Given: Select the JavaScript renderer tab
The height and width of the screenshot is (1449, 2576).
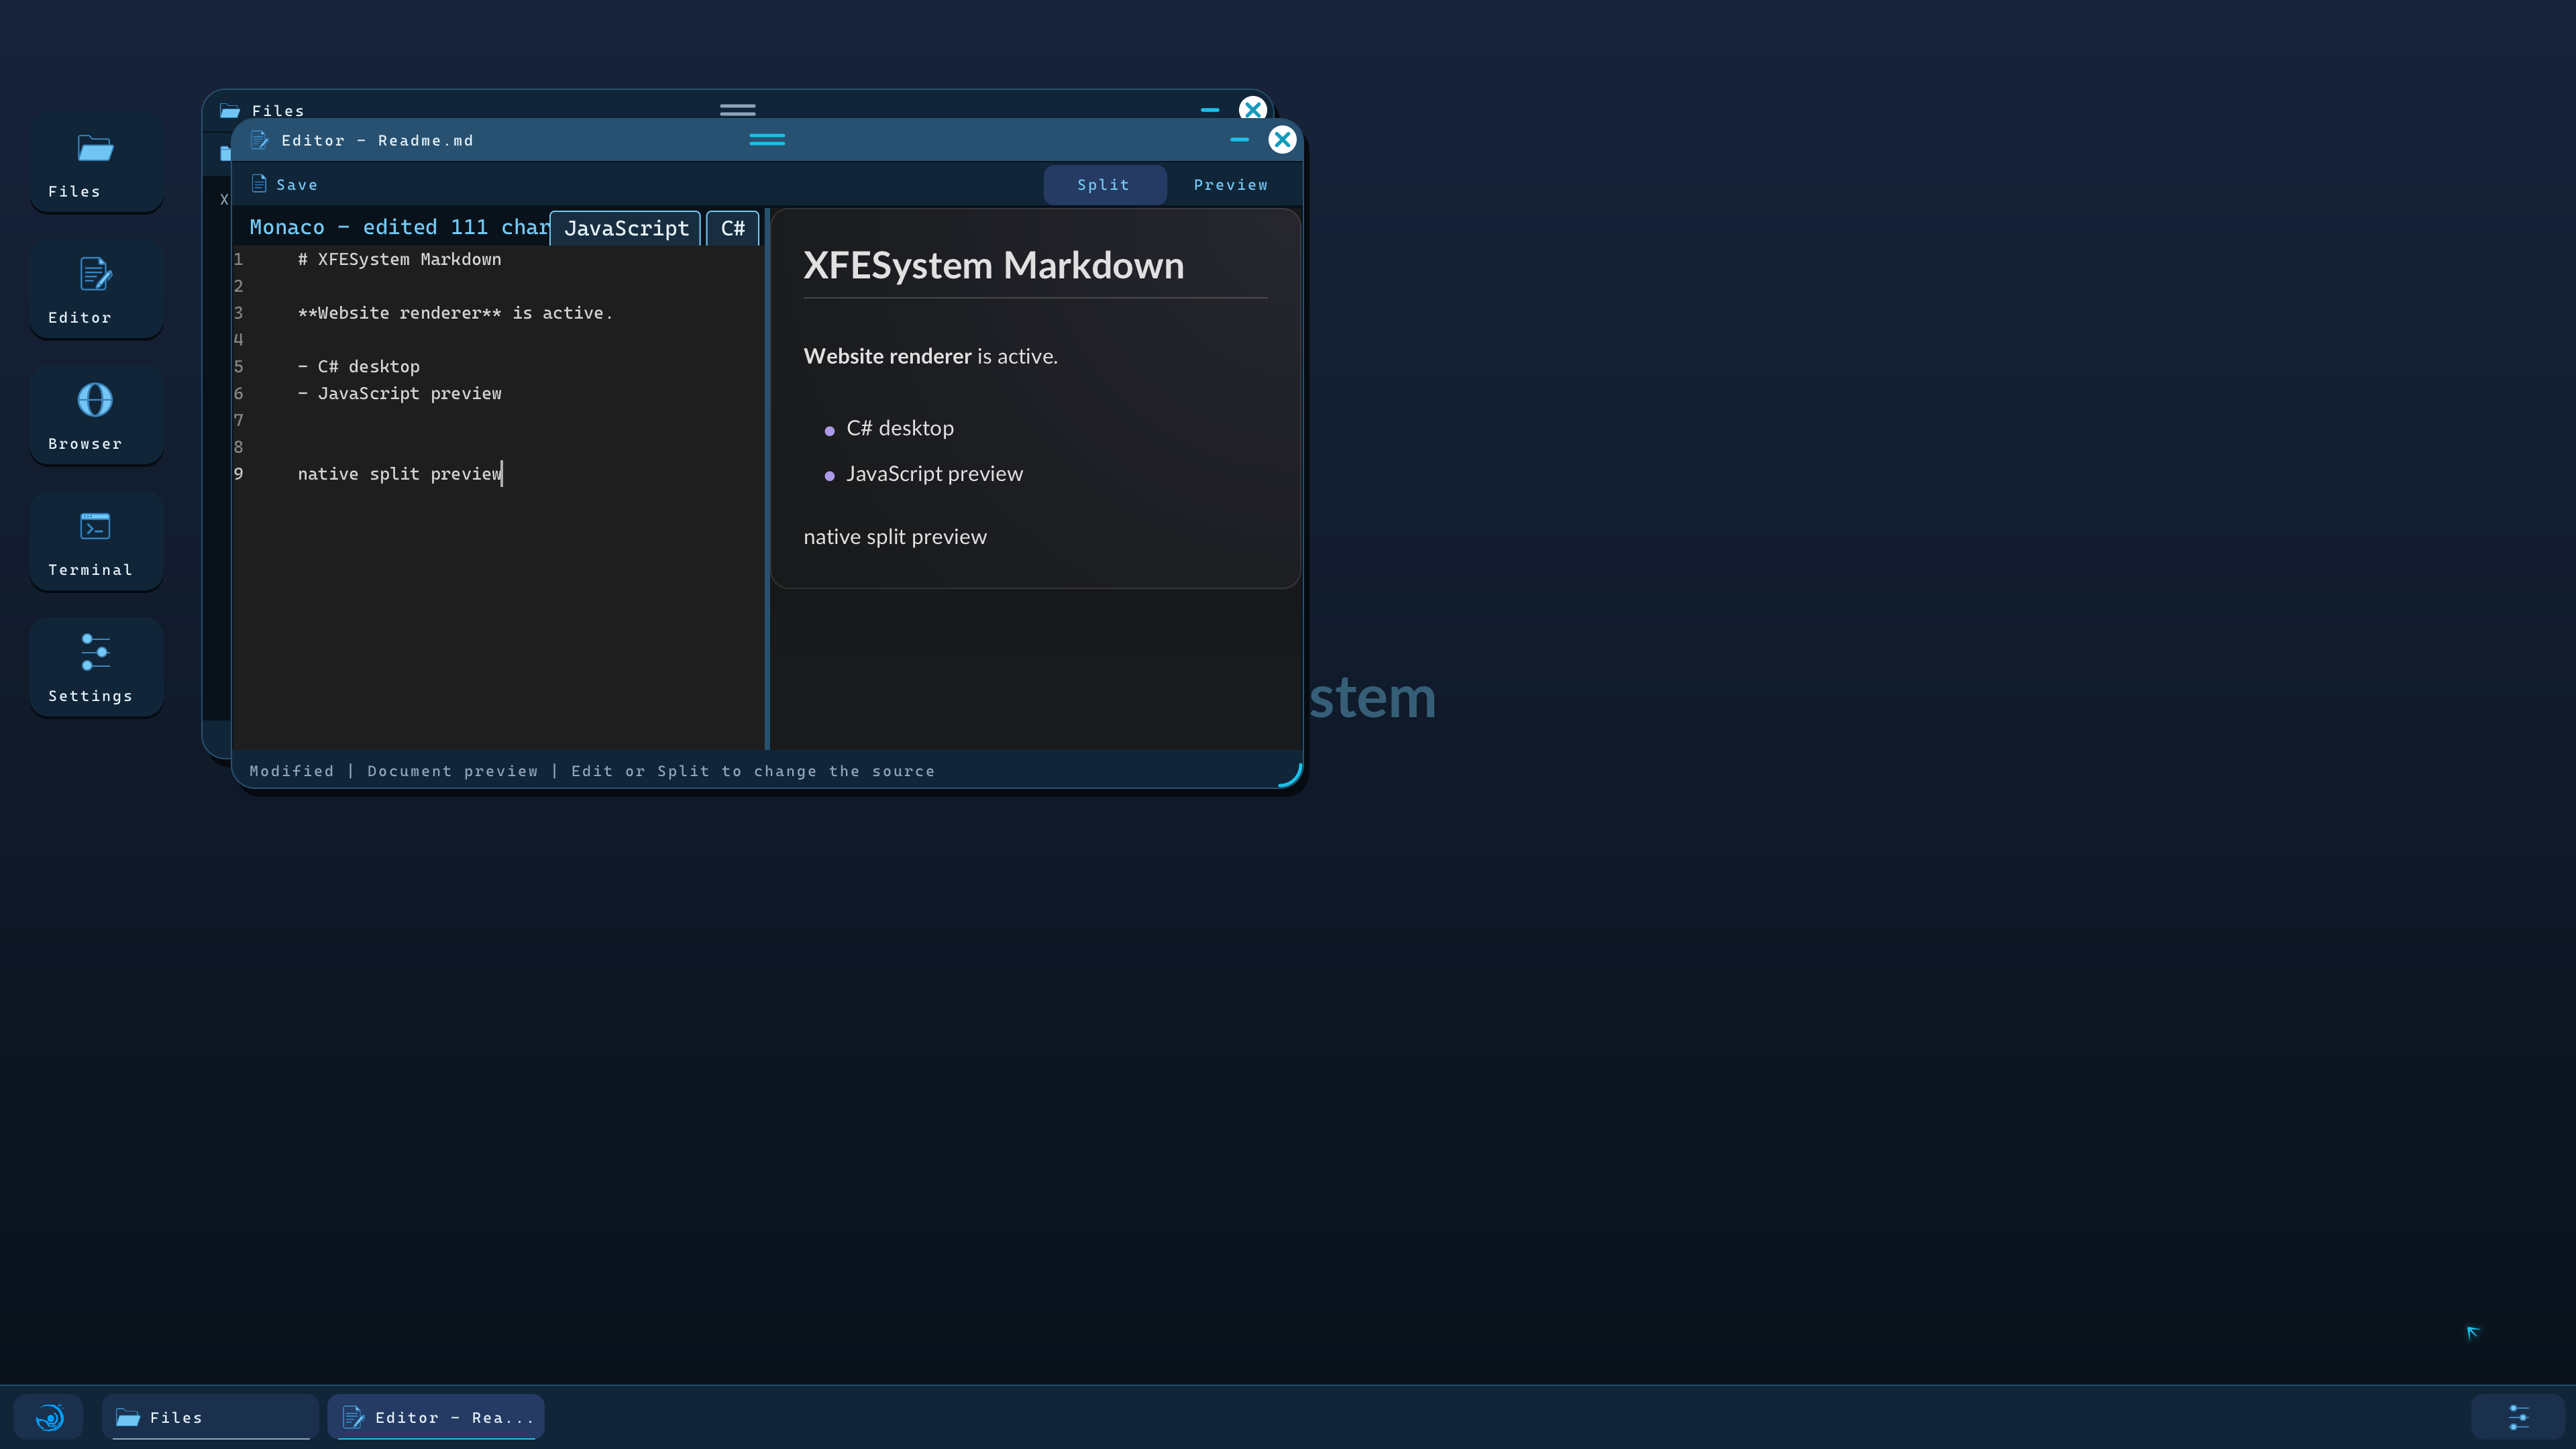Looking at the screenshot, I should coord(626,228).
